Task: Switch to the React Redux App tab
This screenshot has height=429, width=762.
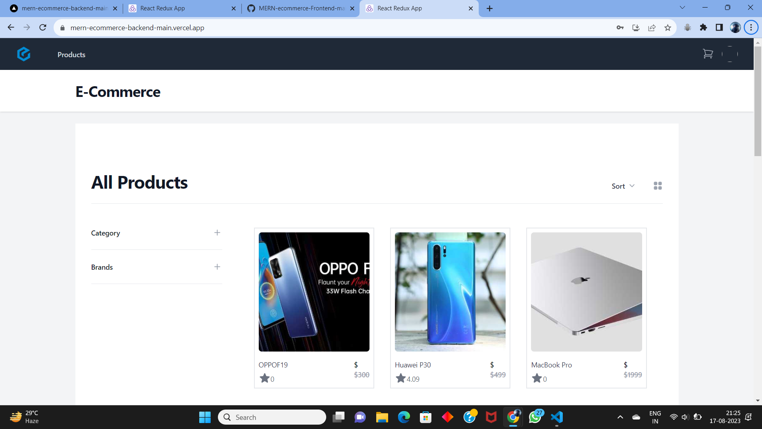Action: pos(175,8)
